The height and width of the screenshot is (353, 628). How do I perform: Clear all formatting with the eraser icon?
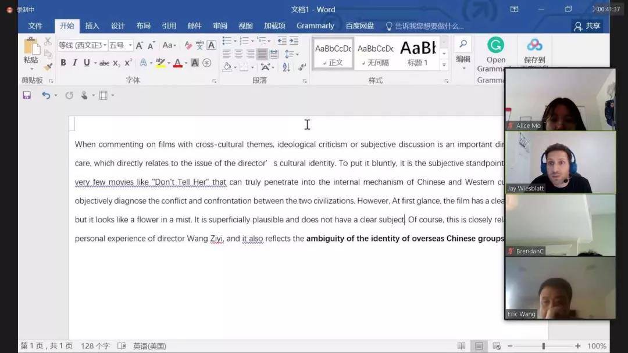188,45
